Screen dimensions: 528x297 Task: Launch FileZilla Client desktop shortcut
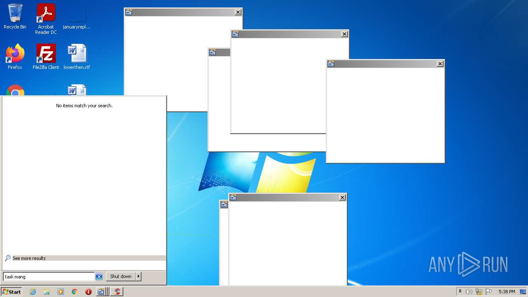point(46,57)
